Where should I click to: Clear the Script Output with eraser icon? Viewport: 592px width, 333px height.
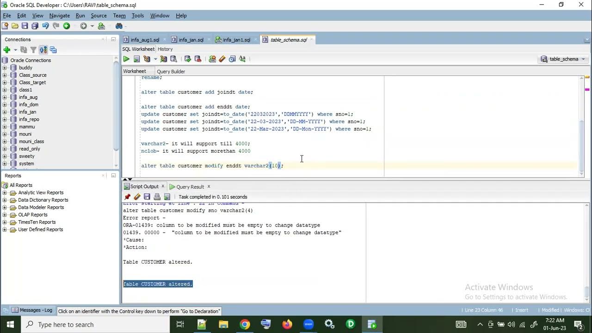[x=137, y=197]
